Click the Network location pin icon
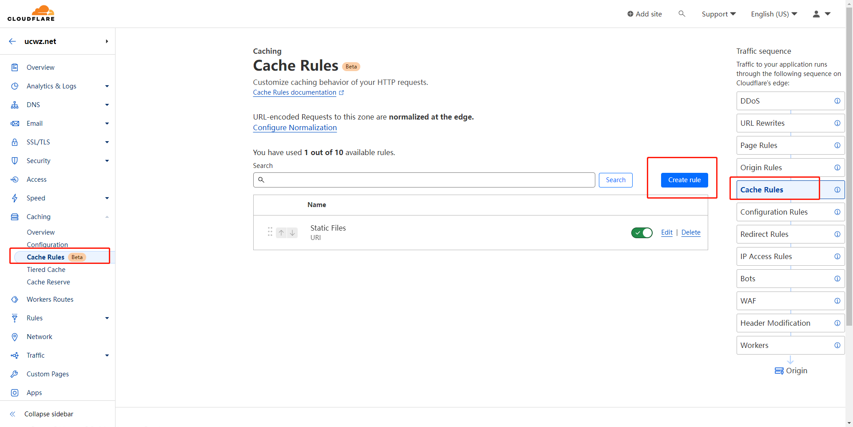This screenshot has height=427, width=853. click(x=15, y=337)
